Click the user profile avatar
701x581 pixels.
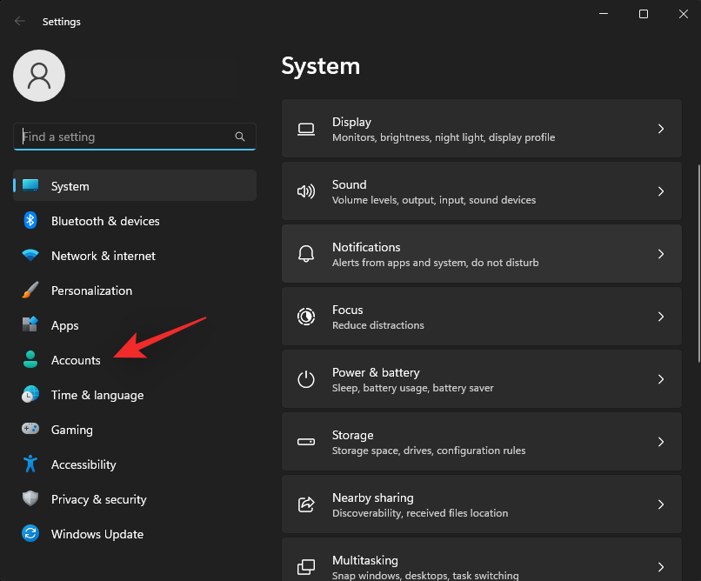coord(38,76)
